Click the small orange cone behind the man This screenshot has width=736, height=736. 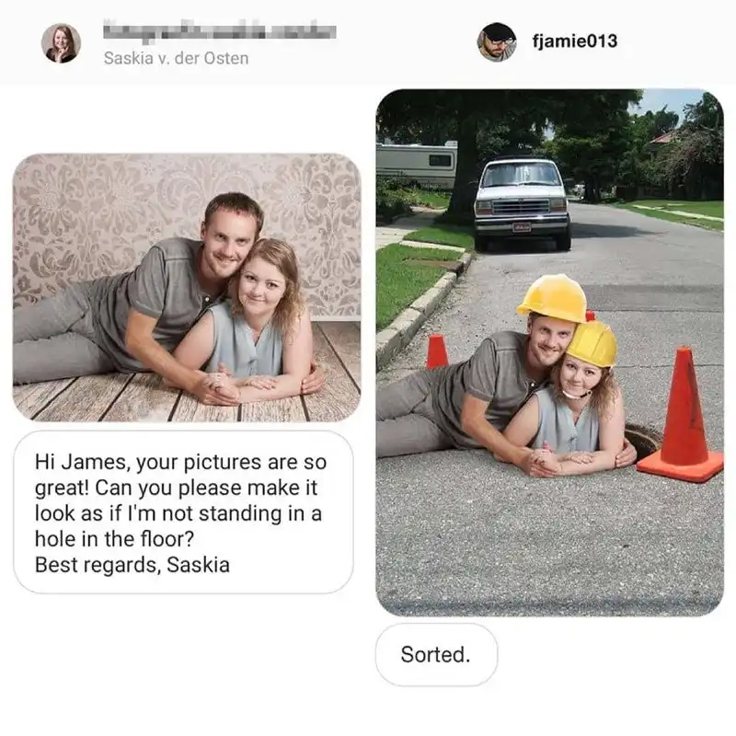(x=436, y=351)
